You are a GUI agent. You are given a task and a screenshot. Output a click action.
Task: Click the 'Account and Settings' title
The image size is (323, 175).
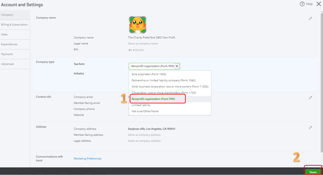point(22,5)
